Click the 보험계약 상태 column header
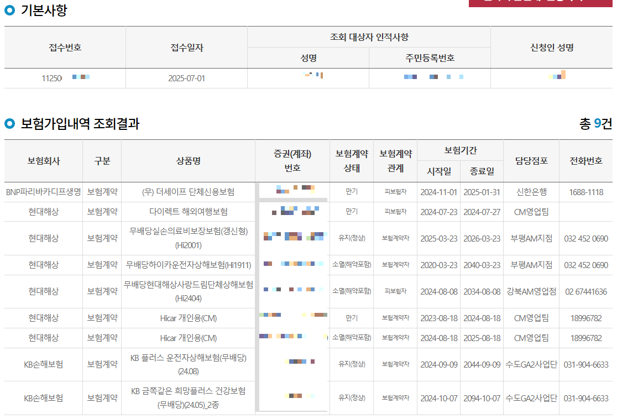617x419 pixels. (352, 161)
